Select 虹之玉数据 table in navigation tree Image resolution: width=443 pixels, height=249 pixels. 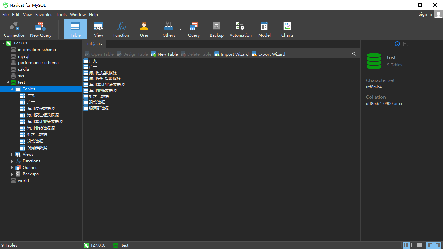pyautogui.click(x=37, y=135)
